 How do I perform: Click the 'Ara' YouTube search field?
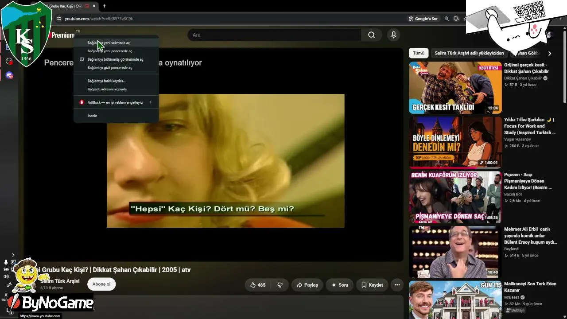[x=275, y=35]
